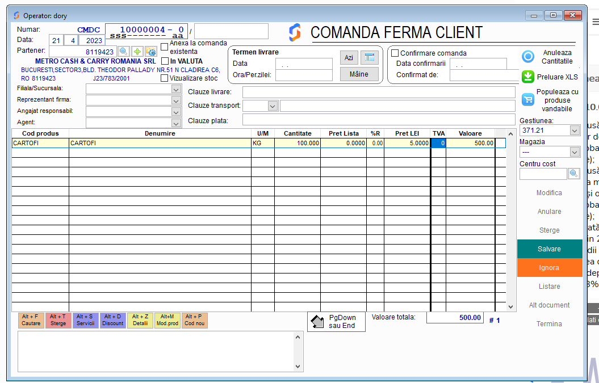Click the Populeaza cu produse vandabile cart icon

[x=528, y=100]
